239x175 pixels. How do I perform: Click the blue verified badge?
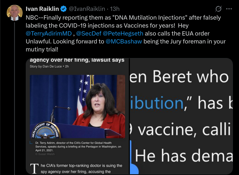[x=64, y=9]
